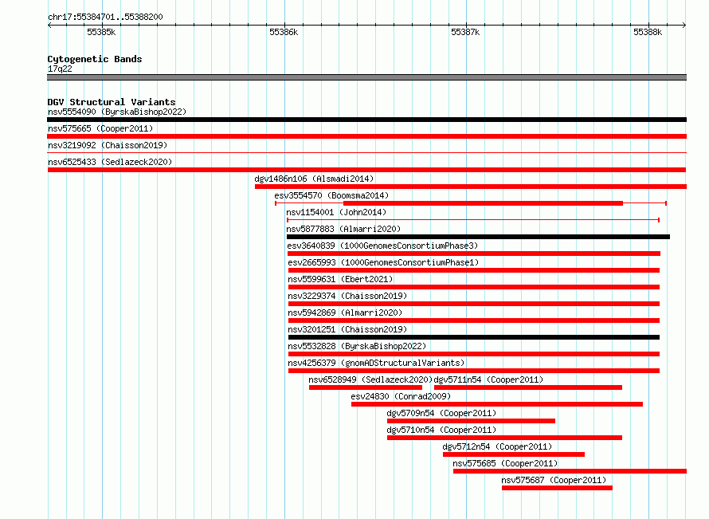This screenshot has height=519, width=709.
Task: Click the thick red bar of esv3554570
Action: point(483,203)
